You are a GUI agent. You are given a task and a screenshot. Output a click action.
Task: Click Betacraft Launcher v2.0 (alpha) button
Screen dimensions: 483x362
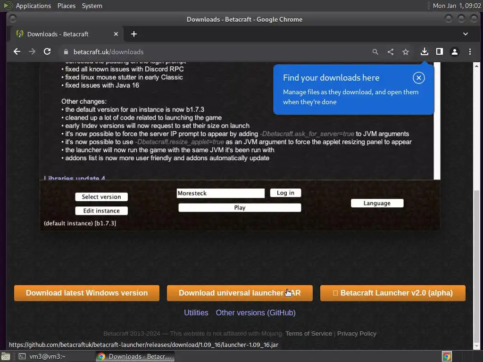(393, 293)
